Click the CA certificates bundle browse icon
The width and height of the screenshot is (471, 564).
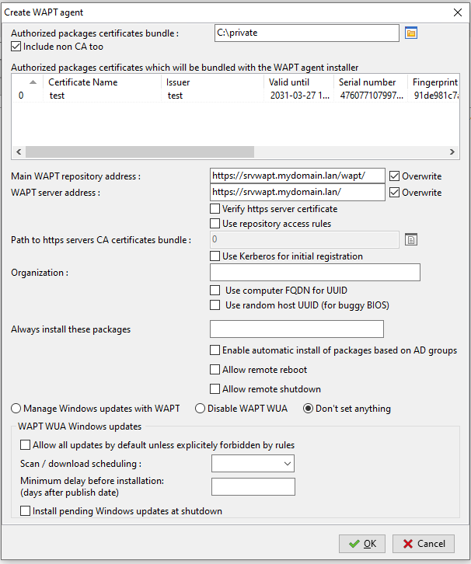pyautogui.click(x=411, y=240)
